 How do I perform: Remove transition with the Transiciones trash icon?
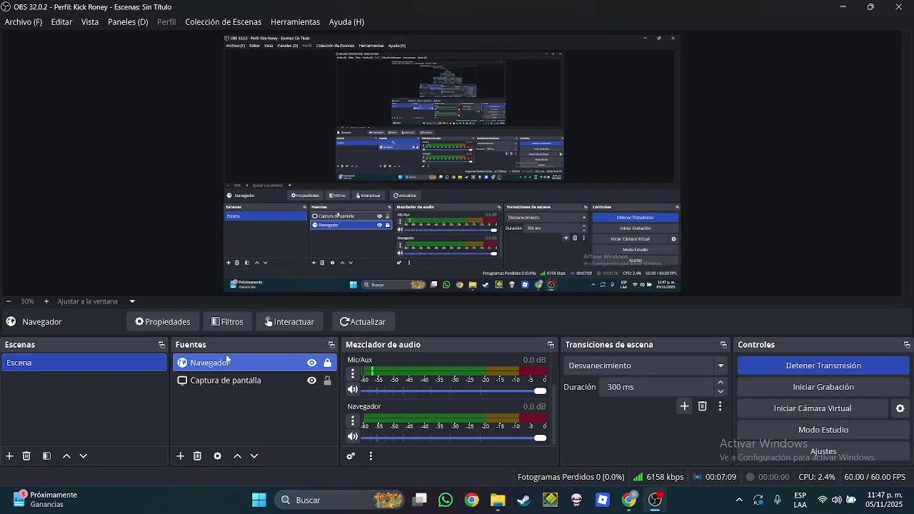point(703,406)
